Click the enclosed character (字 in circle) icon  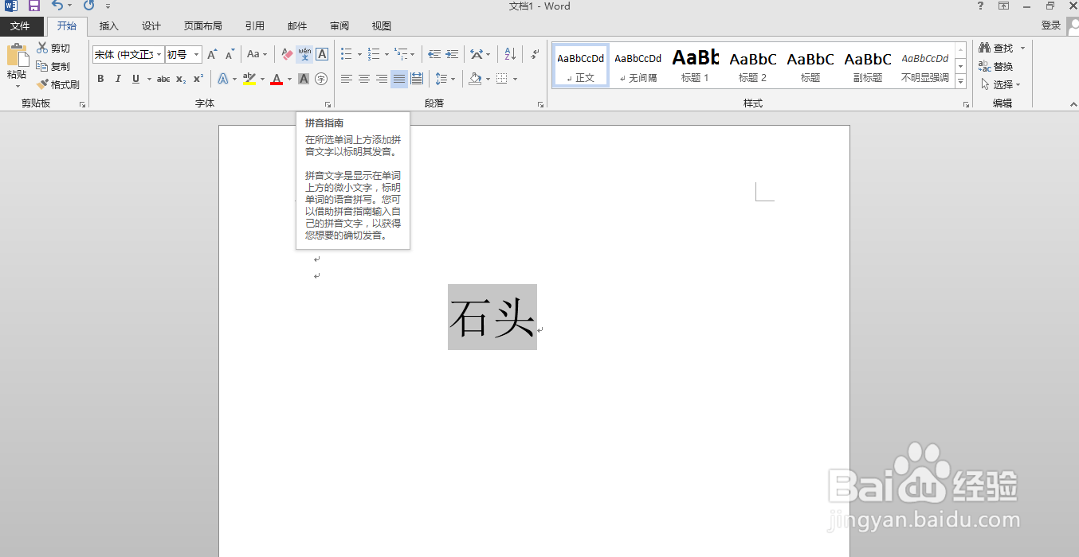[x=321, y=79]
